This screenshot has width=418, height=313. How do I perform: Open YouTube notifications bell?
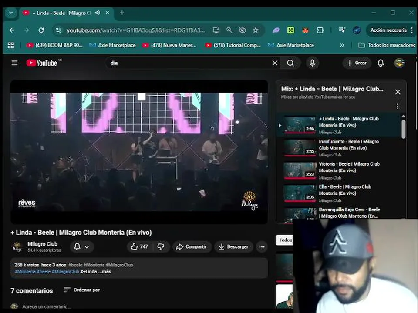point(381,63)
